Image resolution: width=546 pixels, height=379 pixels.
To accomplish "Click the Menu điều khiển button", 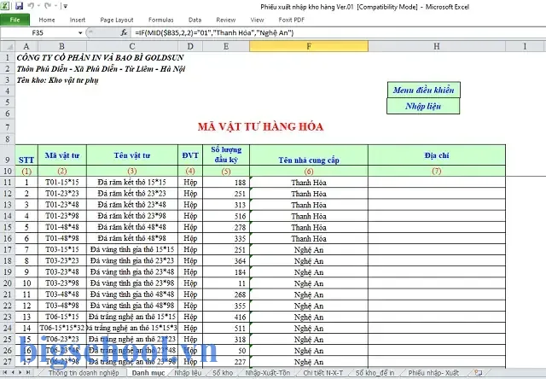I will click(x=423, y=90).
